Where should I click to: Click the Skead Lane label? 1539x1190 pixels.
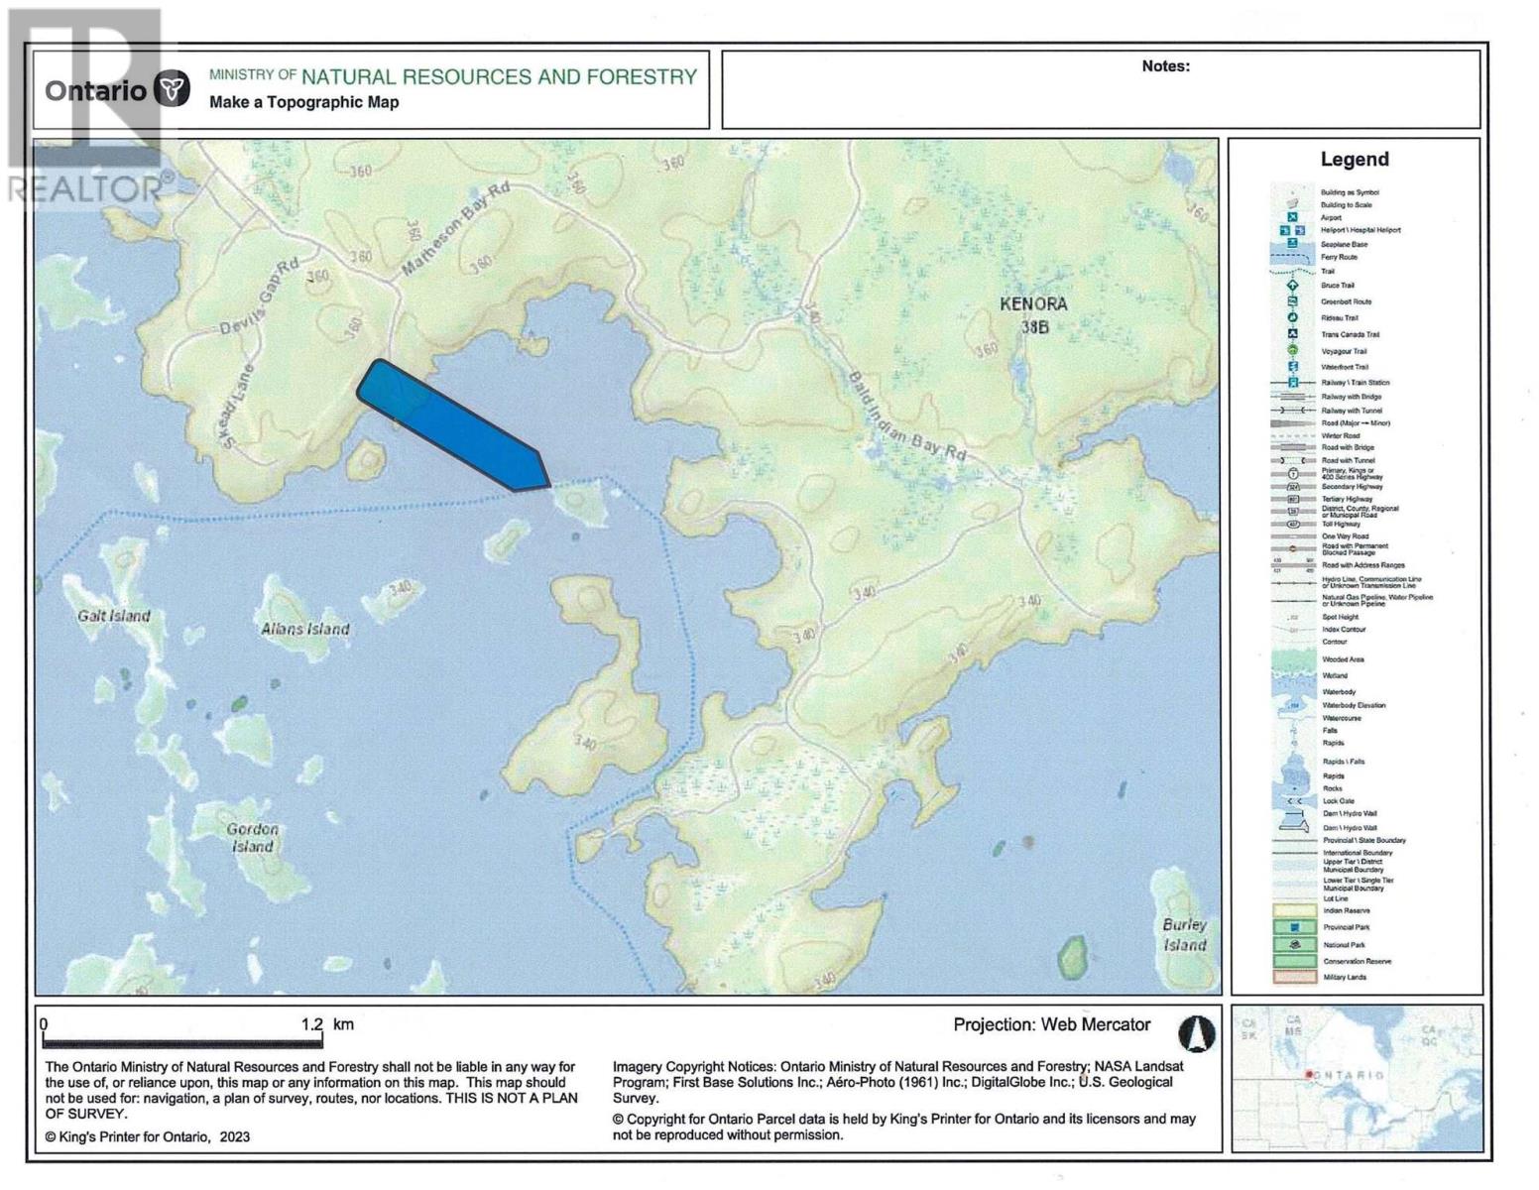pyautogui.click(x=235, y=406)
